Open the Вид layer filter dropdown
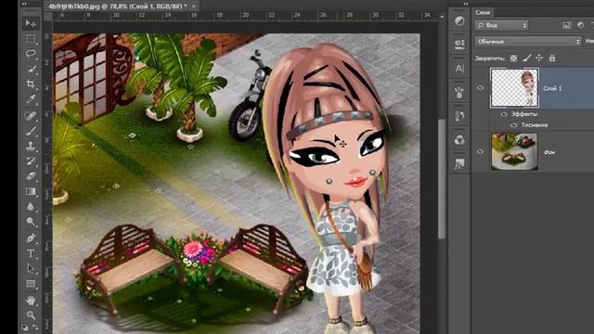Image resolution: width=594 pixels, height=334 pixels. pyautogui.click(x=501, y=25)
